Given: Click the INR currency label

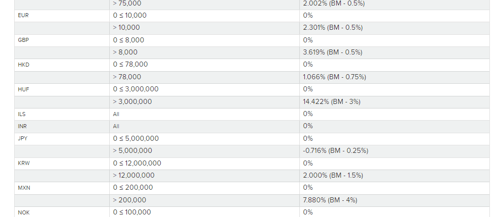Looking at the screenshot, I should (22, 126).
